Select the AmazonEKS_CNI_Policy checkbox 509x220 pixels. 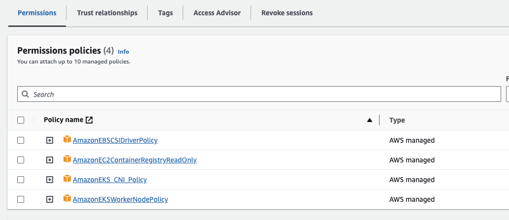pyautogui.click(x=21, y=180)
